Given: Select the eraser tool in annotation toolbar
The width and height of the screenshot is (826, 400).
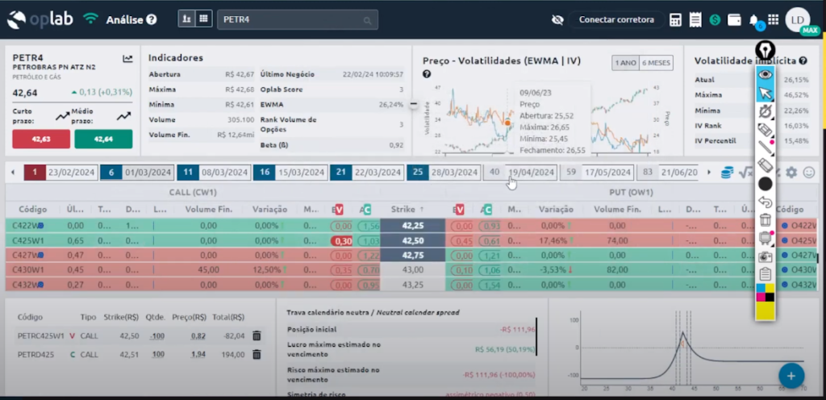Looking at the screenshot, I should (x=766, y=165).
